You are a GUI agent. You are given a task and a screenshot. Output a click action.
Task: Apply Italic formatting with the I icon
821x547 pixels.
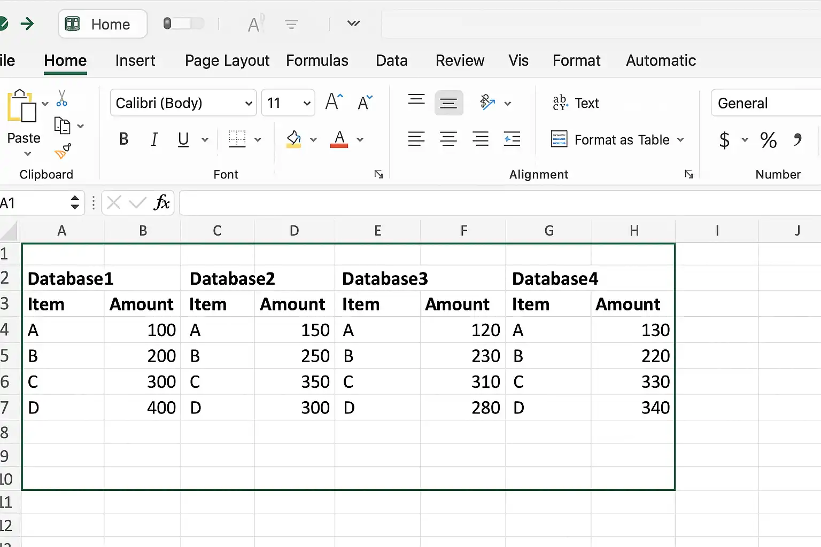point(154,139)
